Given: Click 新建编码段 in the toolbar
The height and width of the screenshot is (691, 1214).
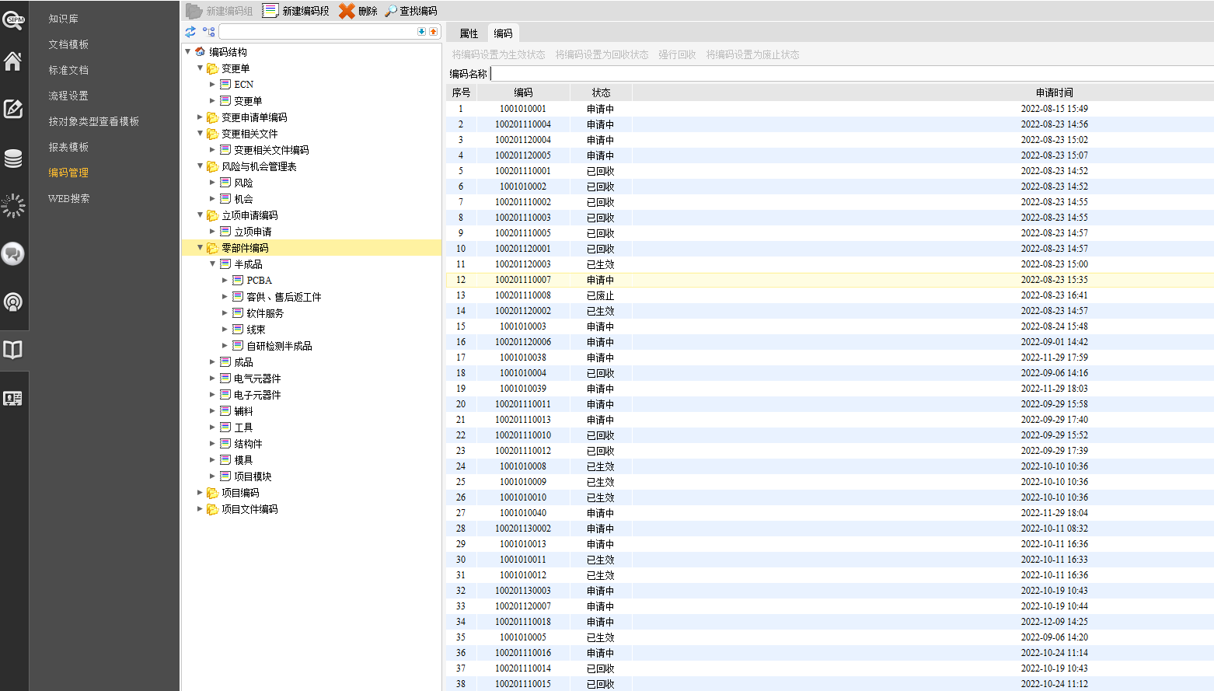Looking at the screenshot, I should tap(296, 11).
